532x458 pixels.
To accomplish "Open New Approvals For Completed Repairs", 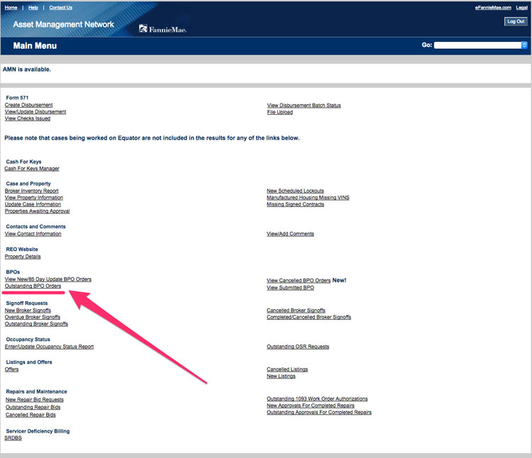I will point(311,406).
